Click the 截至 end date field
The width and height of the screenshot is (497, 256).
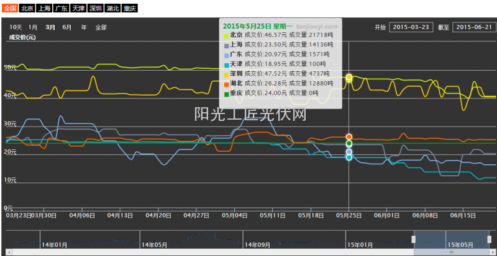(474, 27)
